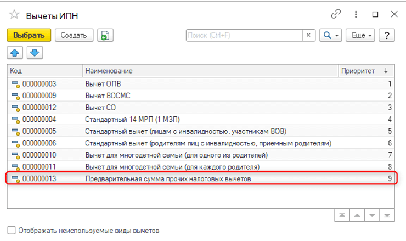Create new item by copying icon
This screenshot has height=241, width=406.
click(105, 35)
